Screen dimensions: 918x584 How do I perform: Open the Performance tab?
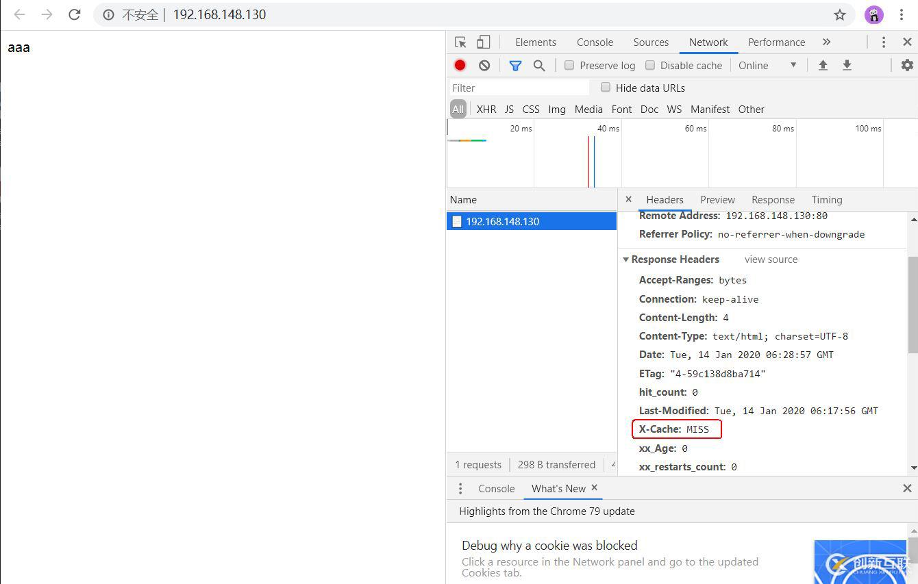[x=776, y=42]
